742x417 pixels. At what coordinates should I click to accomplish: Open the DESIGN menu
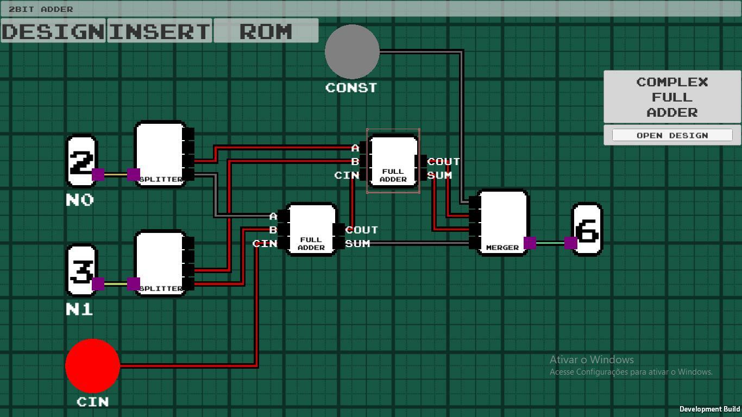coord(53,31)
